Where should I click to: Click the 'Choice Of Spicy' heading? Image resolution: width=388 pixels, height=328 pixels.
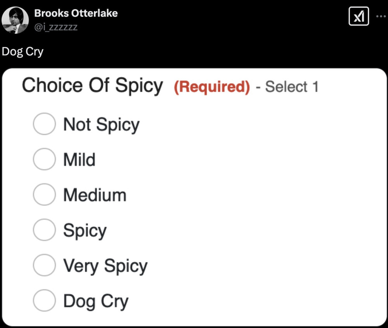coord(92,86)
